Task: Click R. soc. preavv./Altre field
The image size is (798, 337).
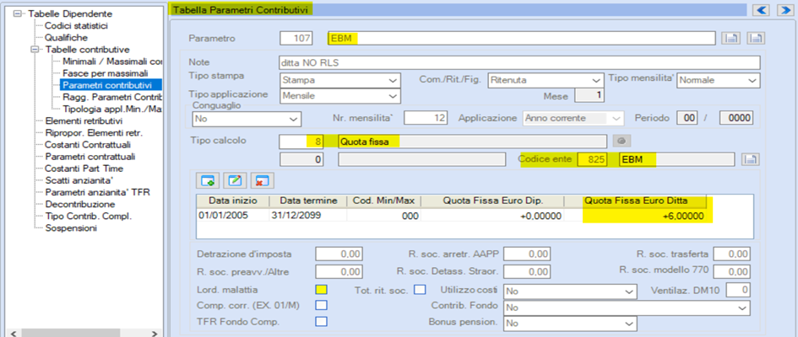Action: (339, 272)
